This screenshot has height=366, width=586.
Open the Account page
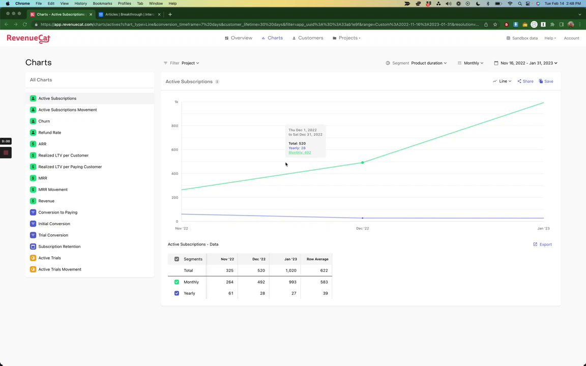point(571,38)
